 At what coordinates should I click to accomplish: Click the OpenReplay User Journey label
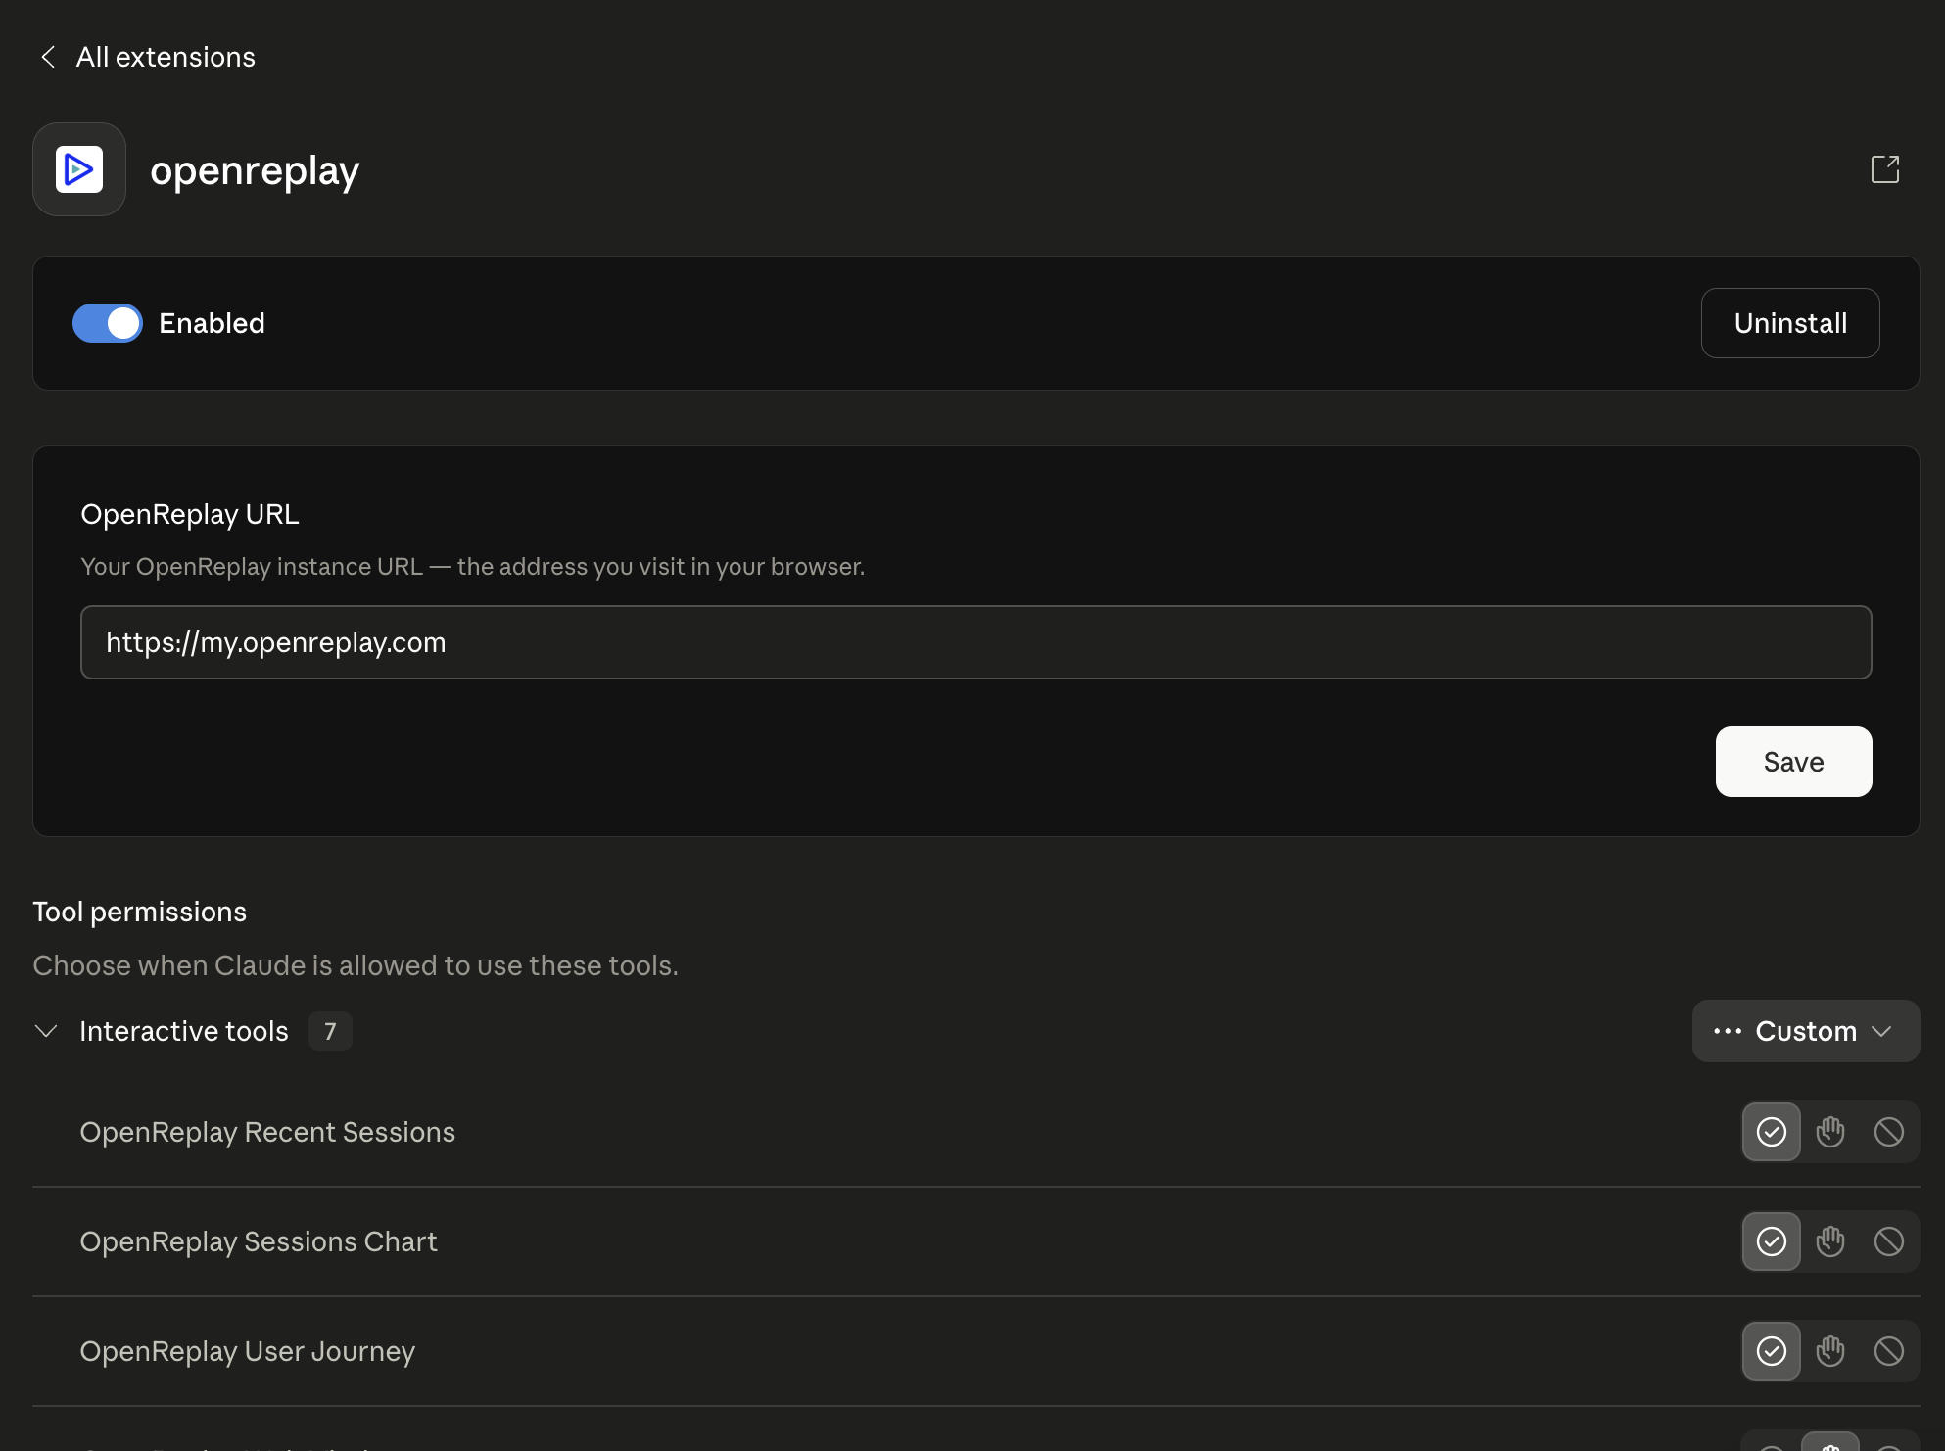click(x=248, y=1351)
